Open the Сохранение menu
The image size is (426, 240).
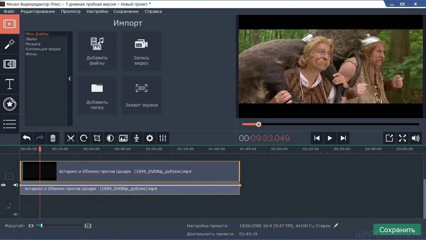tap(126, 11)
